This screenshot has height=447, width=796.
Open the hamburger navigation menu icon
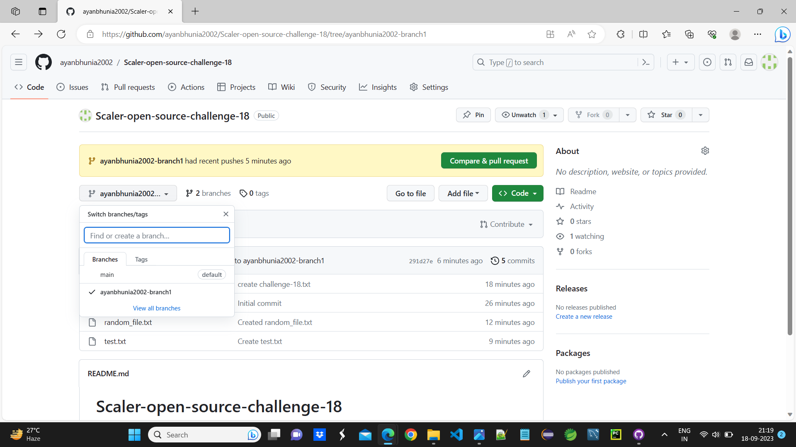pyautogui.click(x=19, y=62)
